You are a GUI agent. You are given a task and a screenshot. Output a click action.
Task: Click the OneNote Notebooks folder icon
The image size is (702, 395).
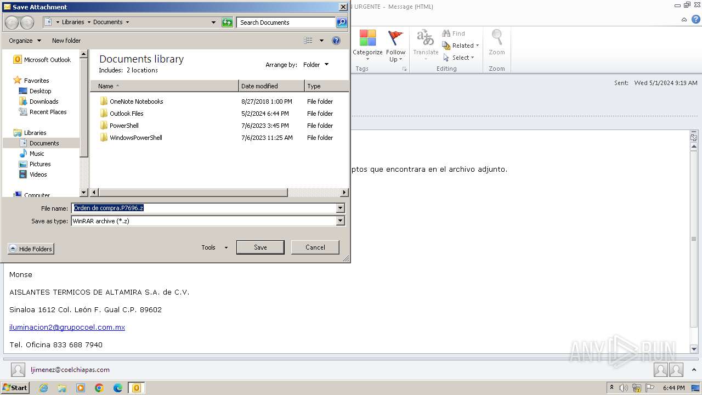104,101
